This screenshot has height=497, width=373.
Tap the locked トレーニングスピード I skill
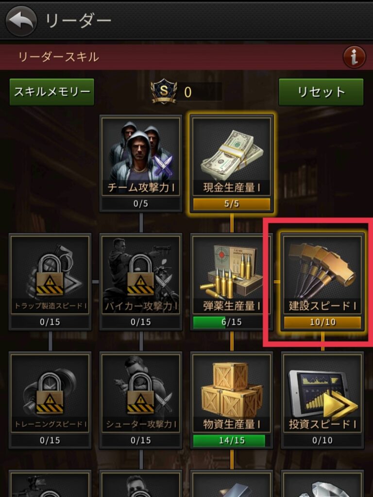pyautogui.click(x=50, y=393)
